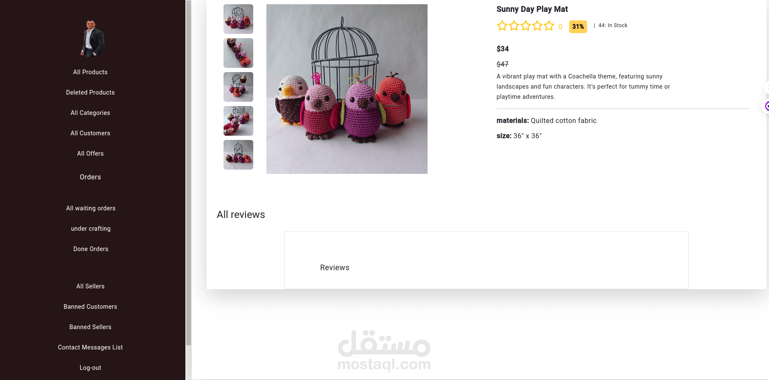Show under crafting orders
The height and width of the screenshot is (380, 769).
pyautogui.click(x=91, y=229)
